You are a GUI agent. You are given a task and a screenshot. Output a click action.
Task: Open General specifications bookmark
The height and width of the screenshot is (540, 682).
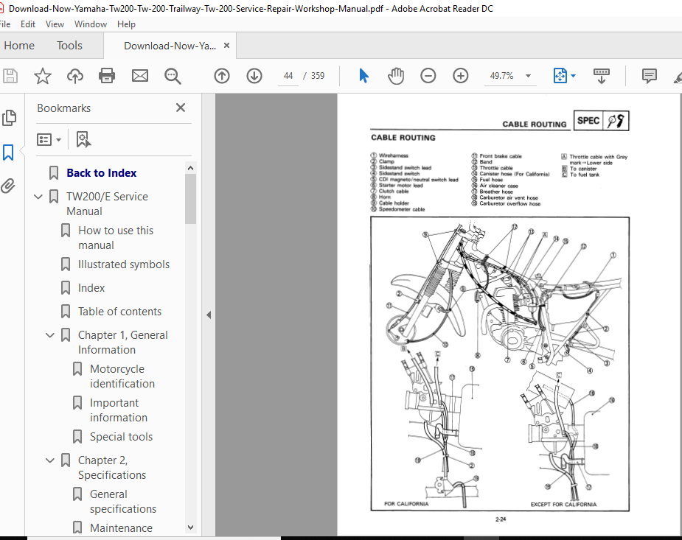point(123,502)
